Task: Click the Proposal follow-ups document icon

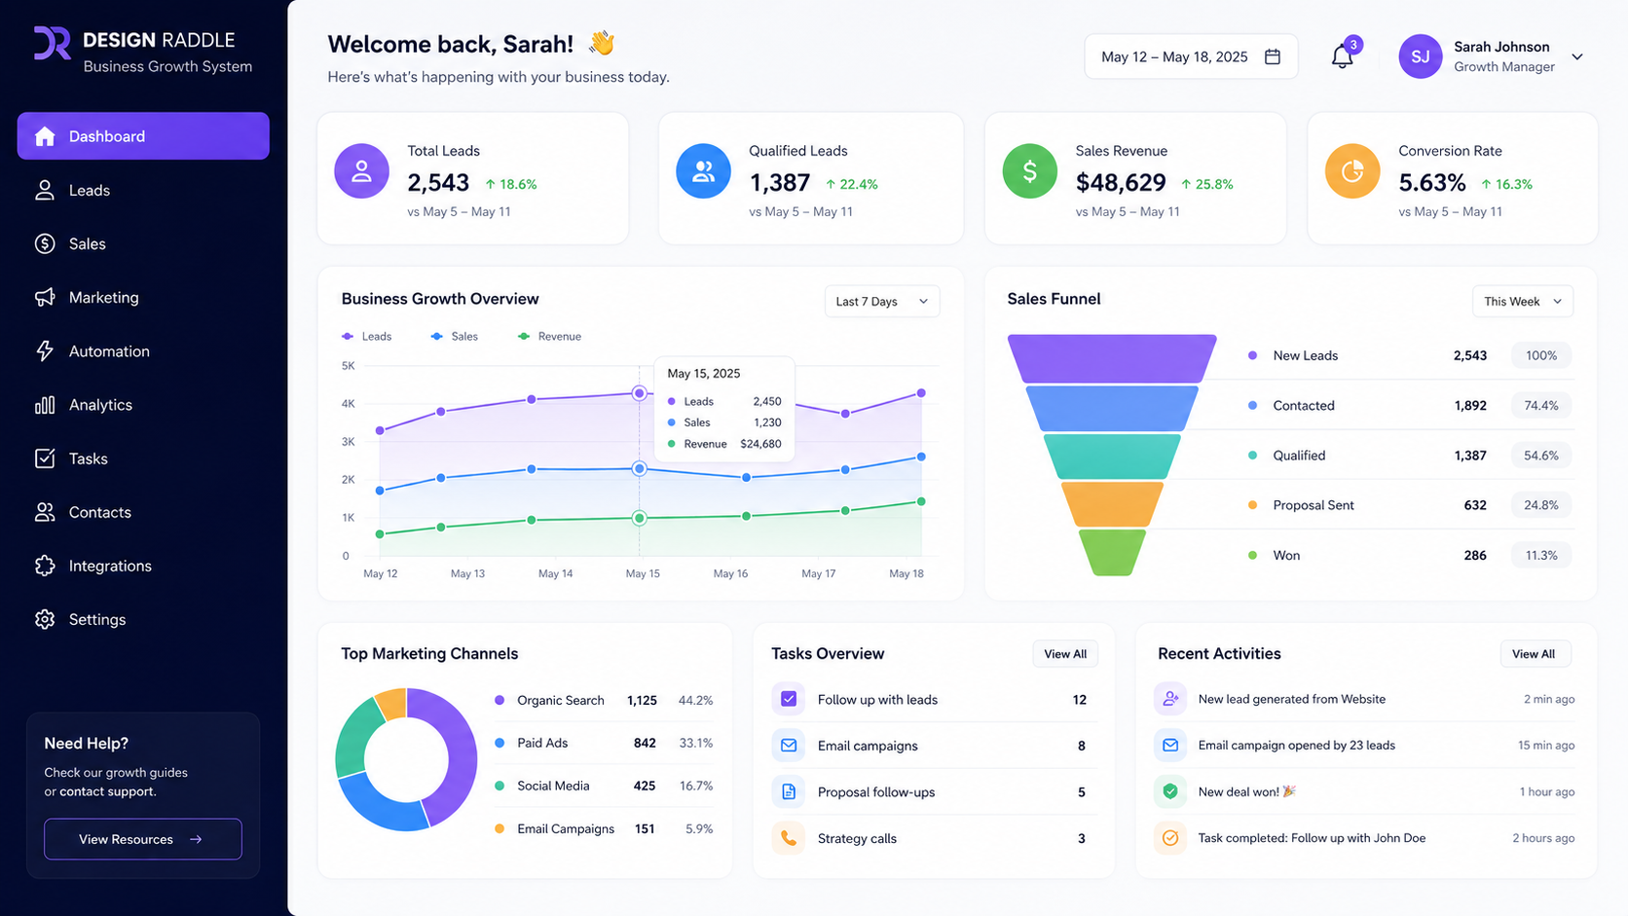Action: pyautogui.click(x=789, y=791)
